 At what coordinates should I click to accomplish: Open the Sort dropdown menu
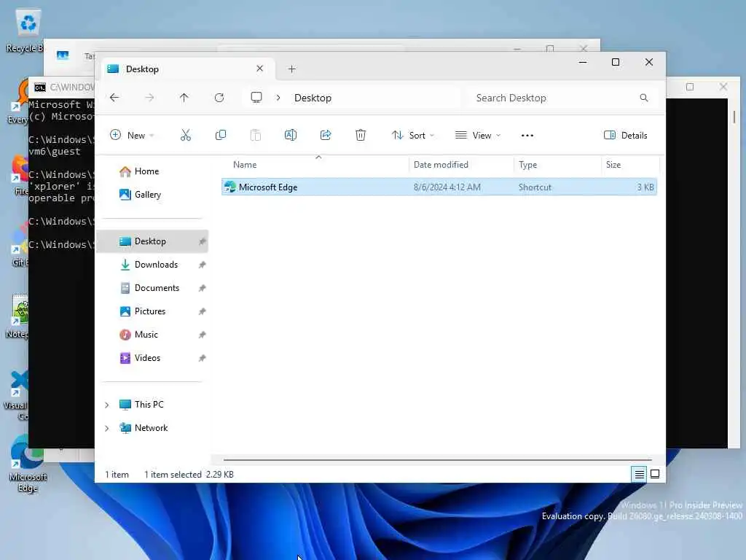click(412, 135)
